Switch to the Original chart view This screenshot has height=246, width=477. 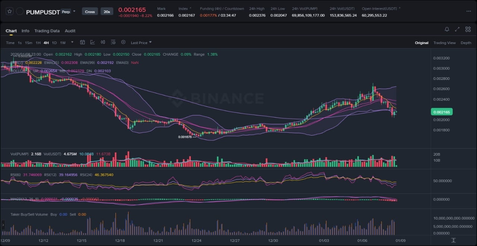(421, 43)
